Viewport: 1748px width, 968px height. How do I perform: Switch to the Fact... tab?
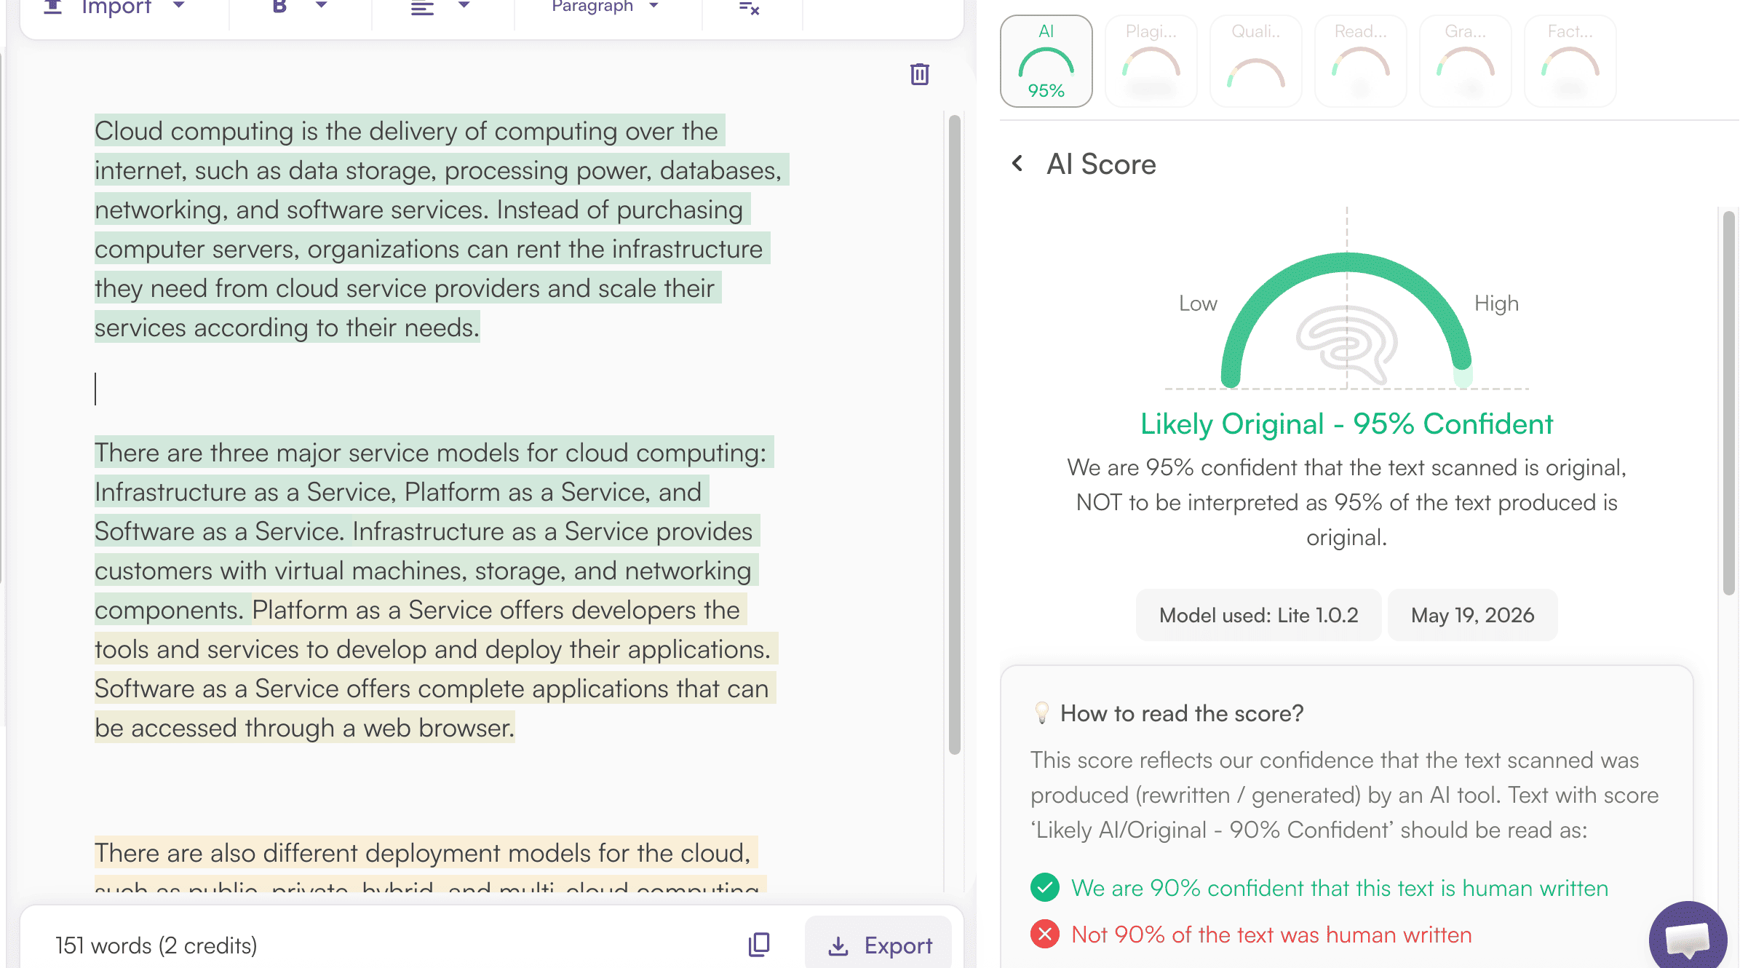click(1570, 61)
